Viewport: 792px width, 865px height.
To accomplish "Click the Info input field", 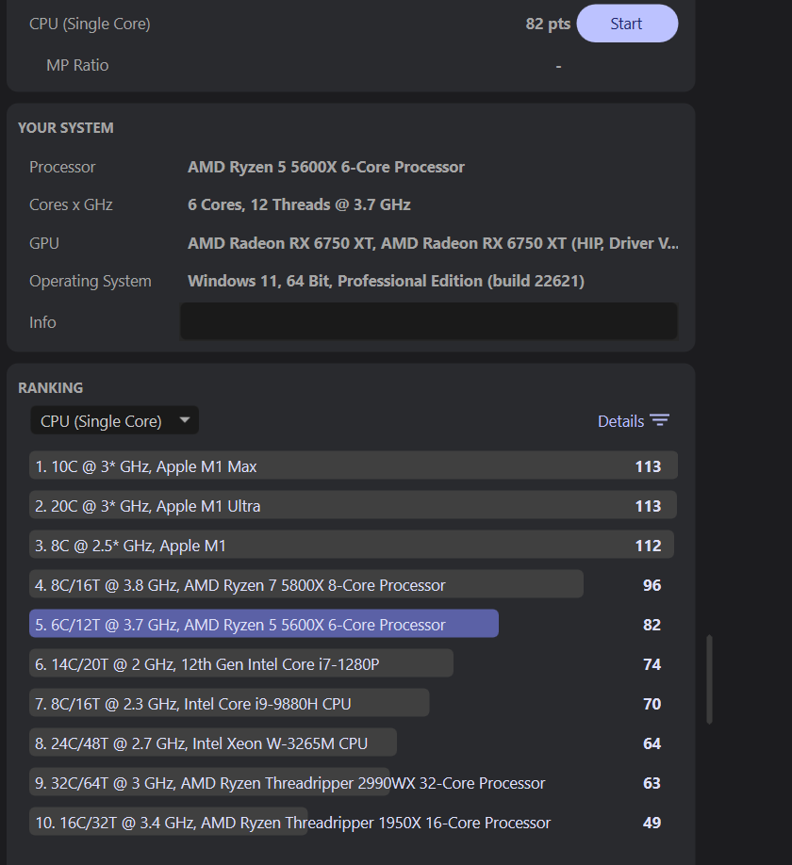I will pos(429,321).
